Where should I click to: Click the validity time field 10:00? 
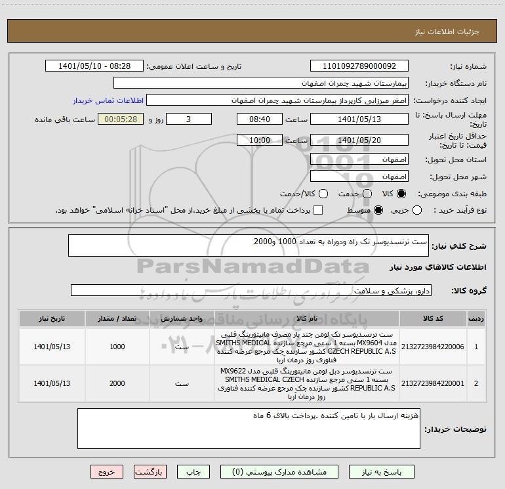point(260,140)
